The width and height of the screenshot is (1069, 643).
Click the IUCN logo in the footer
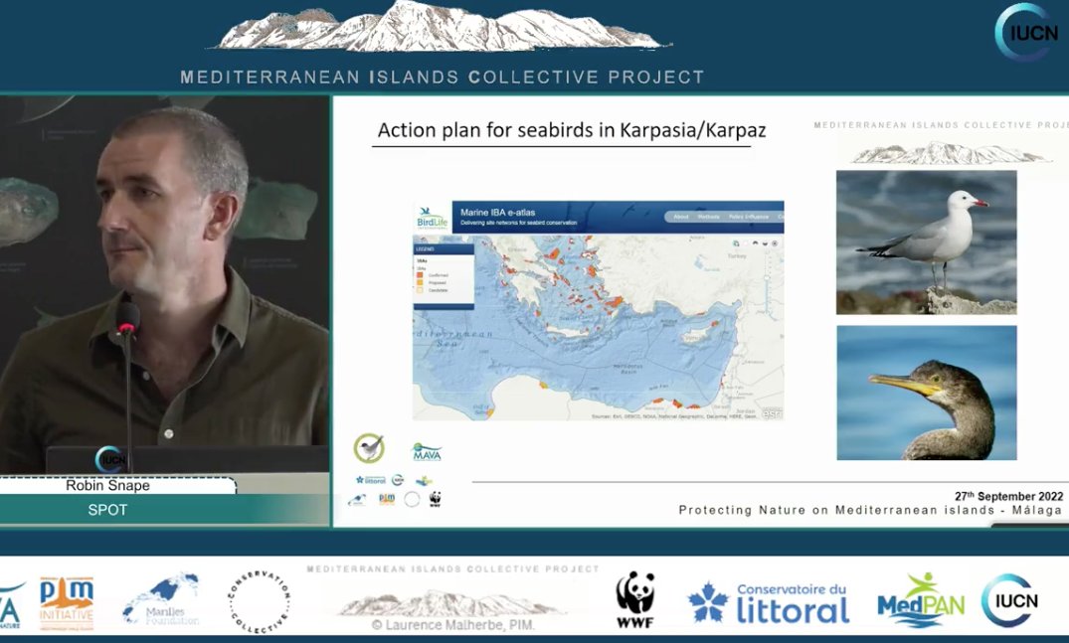(1010, 600)
